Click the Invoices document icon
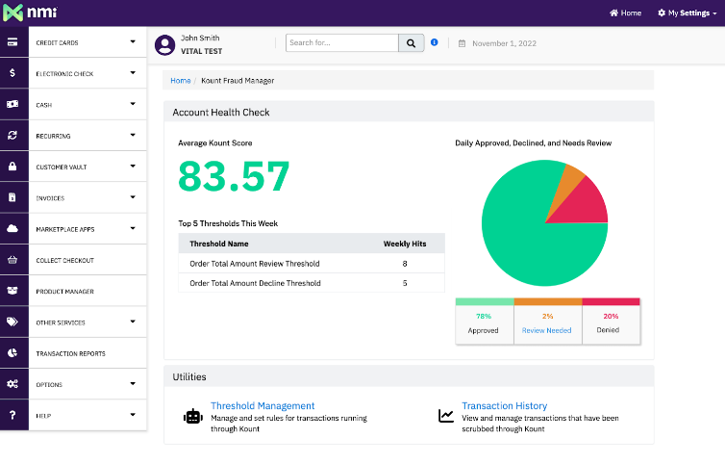Image resolution: width=725 pixels, height=464 pixels. pos(12,197)
